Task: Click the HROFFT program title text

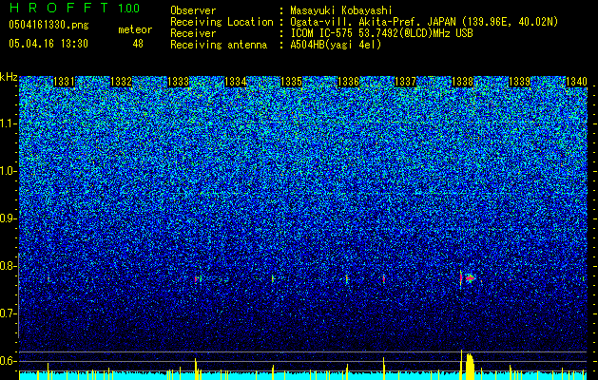Action: click(x=59, y=8)
